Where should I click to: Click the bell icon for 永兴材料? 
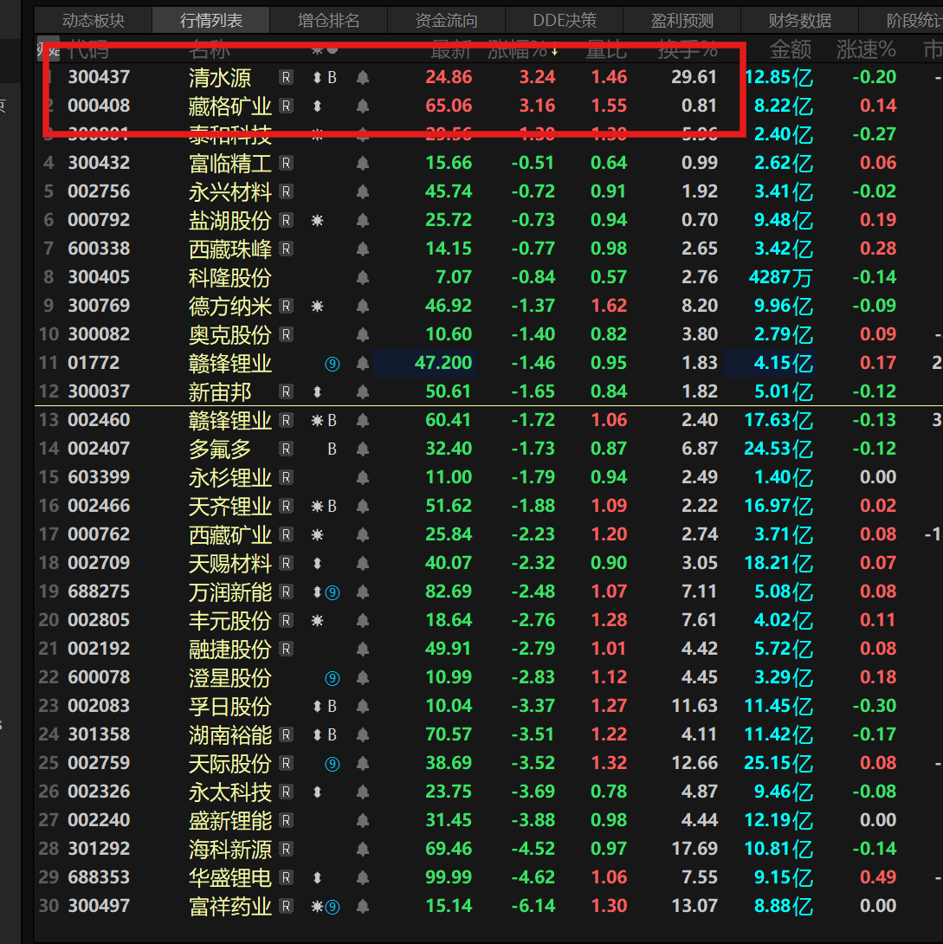(362, 192)
